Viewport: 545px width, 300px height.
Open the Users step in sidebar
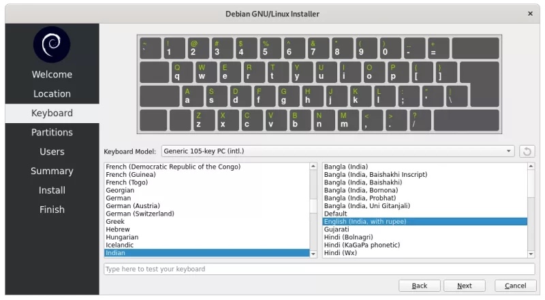52,152
